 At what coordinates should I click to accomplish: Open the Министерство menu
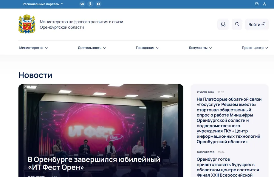tap(33, 48)
